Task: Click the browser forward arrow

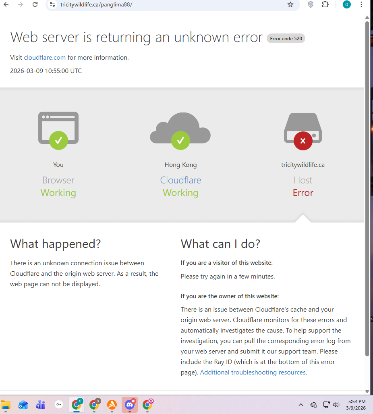Action: click(x=20, y=4)
